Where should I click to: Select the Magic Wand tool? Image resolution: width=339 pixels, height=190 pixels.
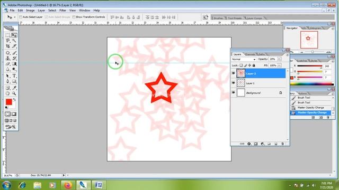(14, 41)
